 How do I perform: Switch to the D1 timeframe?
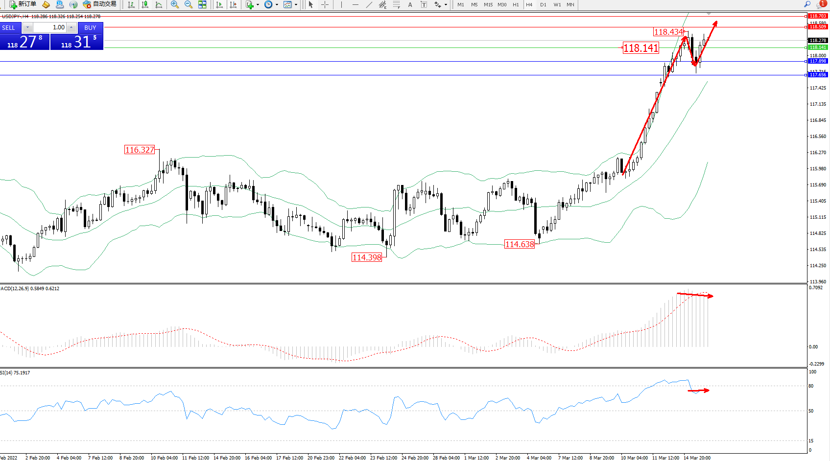point(543,4)
